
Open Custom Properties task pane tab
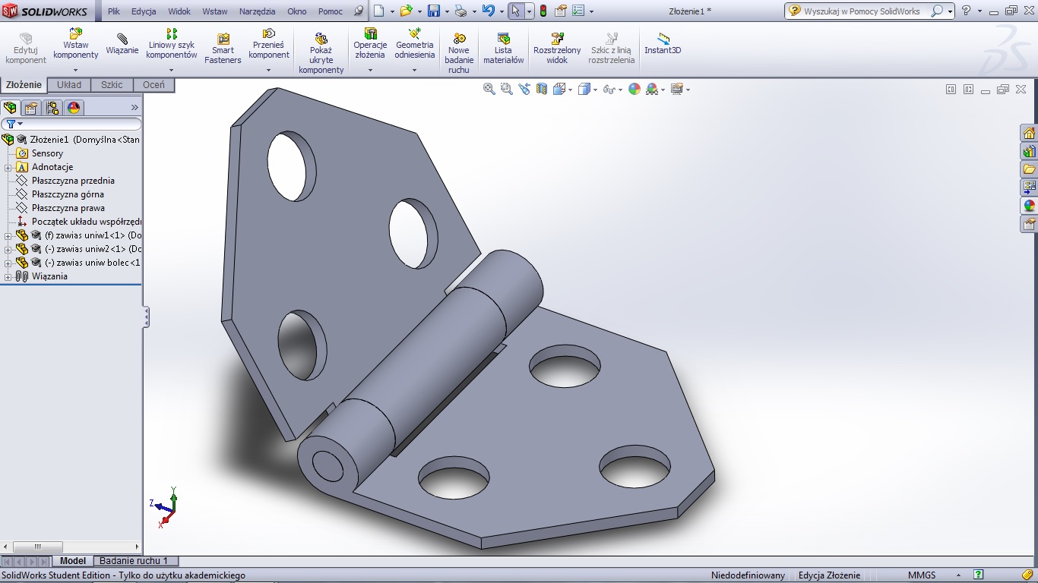click(1029, 224)
